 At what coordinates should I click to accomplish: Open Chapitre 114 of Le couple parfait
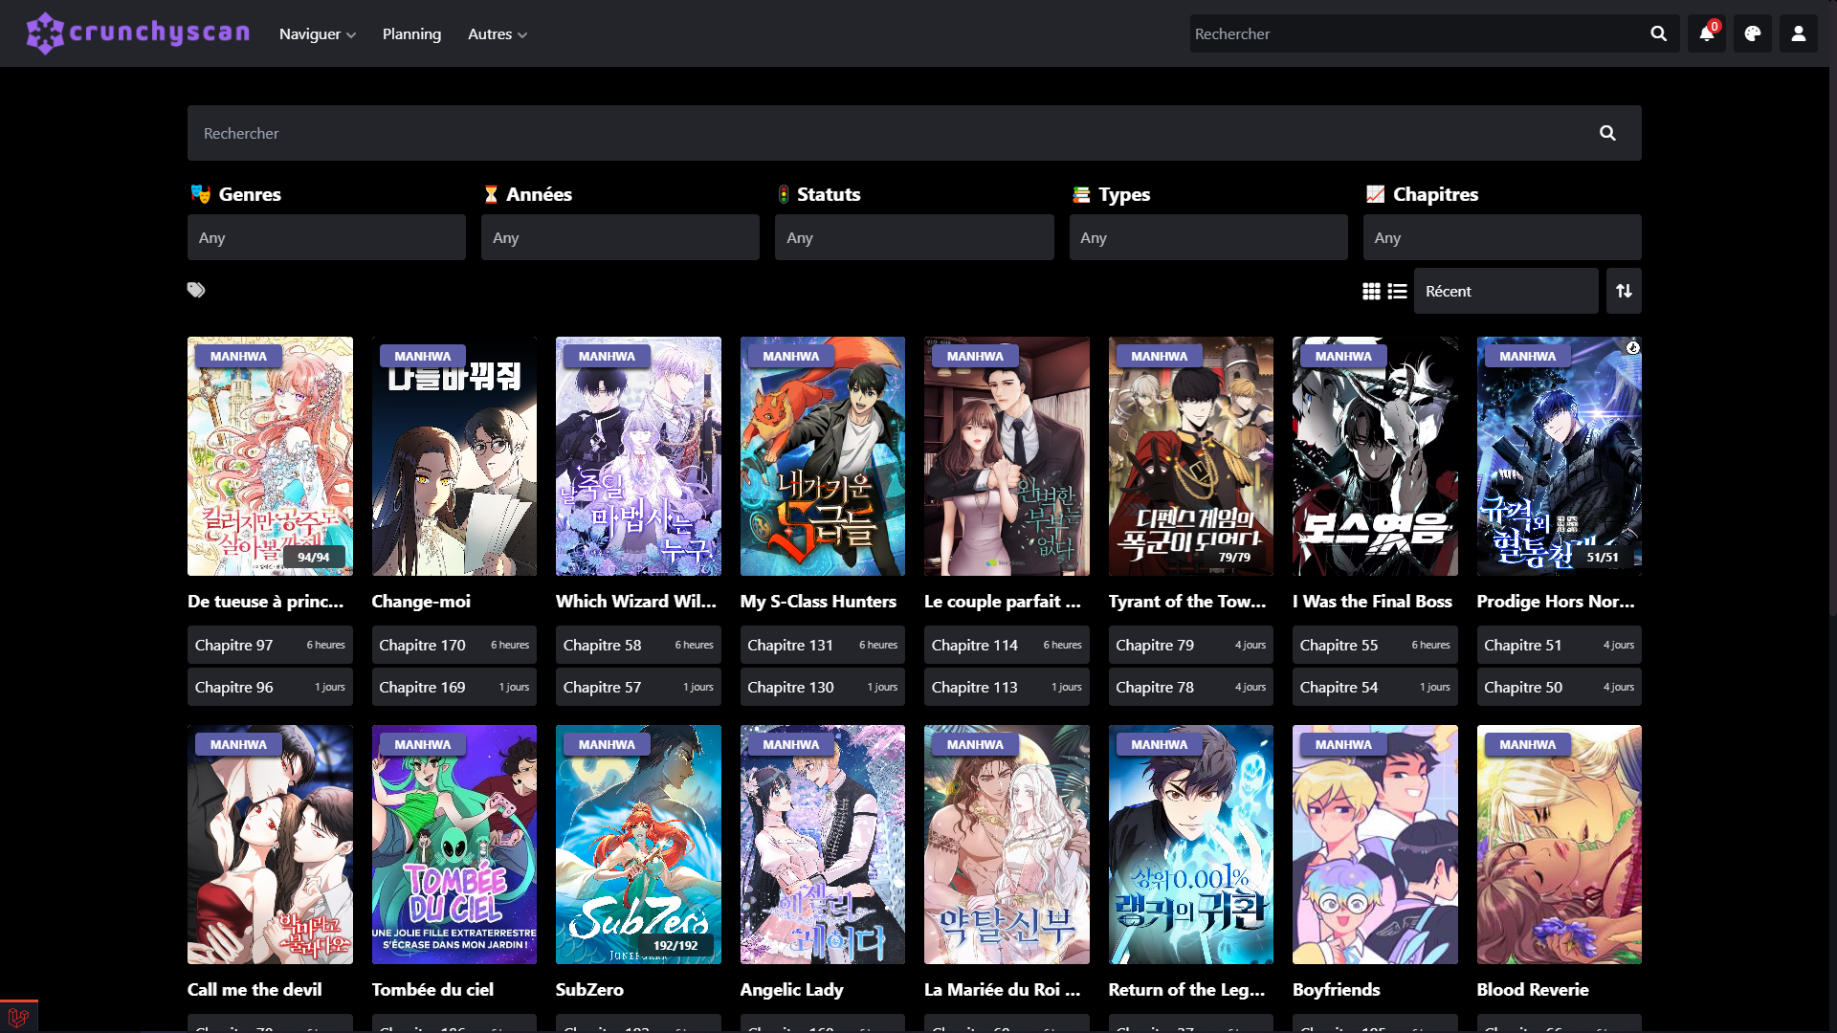[1007, 645]
